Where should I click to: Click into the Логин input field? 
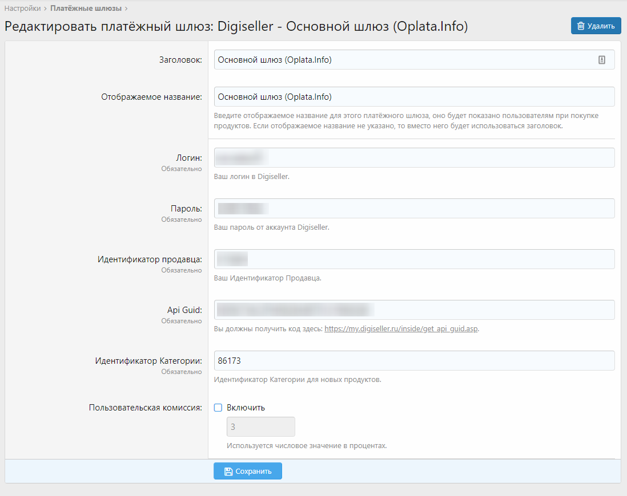[x=414, y=158]
